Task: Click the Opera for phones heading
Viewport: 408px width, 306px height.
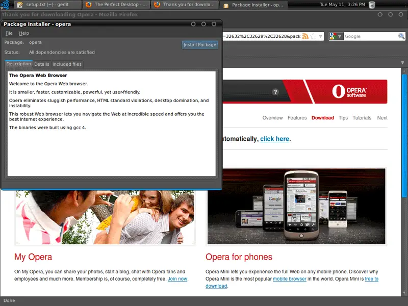Action: pyautogui.click(x=239, y=257)
